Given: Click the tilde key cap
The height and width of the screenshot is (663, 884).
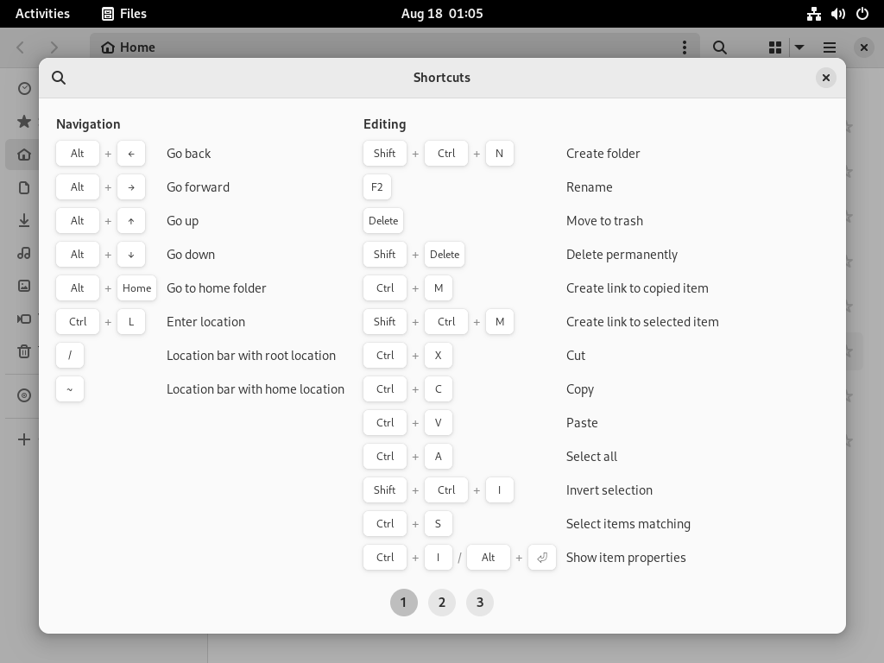Looking at the screenshot, I should tap(70, 389).
